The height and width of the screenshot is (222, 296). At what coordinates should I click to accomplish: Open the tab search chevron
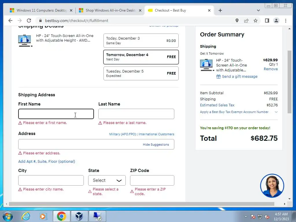tap(258, 10)
